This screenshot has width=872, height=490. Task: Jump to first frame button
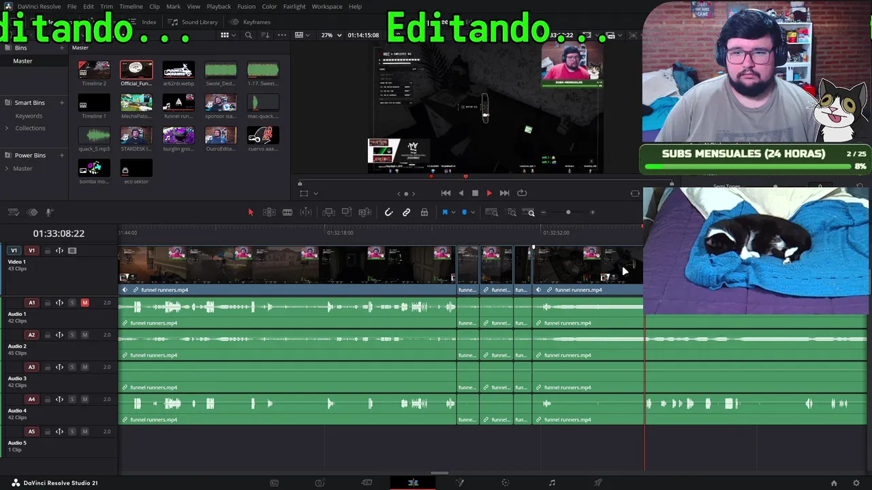point(446,193)
